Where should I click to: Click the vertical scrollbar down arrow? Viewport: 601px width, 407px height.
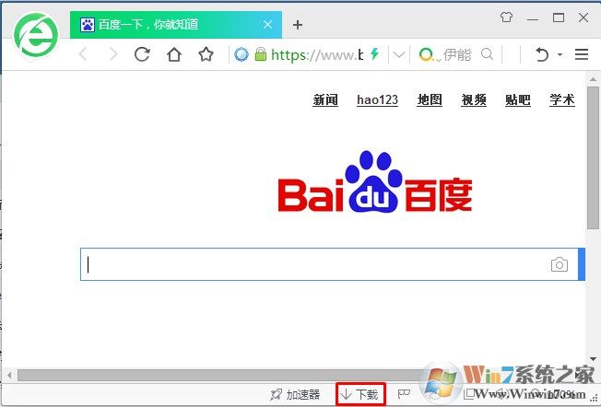(x=593, y=359)
